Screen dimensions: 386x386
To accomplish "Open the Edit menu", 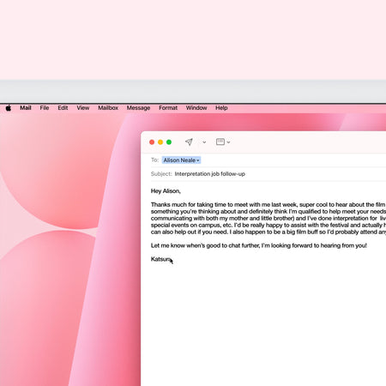I will pyautogui.click(x=63, y=108).
